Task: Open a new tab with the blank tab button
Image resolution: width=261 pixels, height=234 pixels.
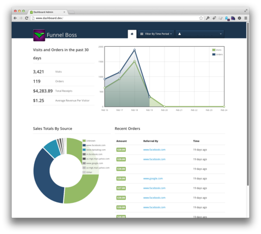Action: click(x=71, y=12)
